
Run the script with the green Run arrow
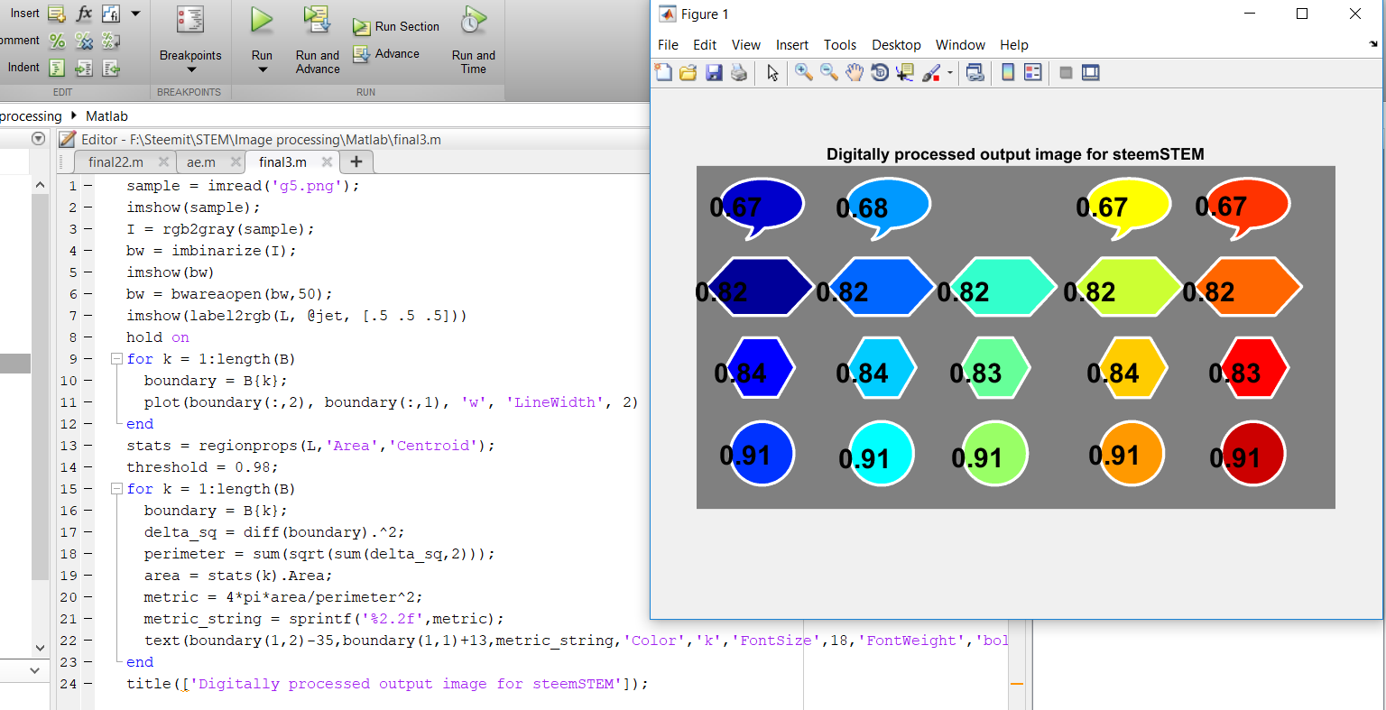tap(262, 22)
